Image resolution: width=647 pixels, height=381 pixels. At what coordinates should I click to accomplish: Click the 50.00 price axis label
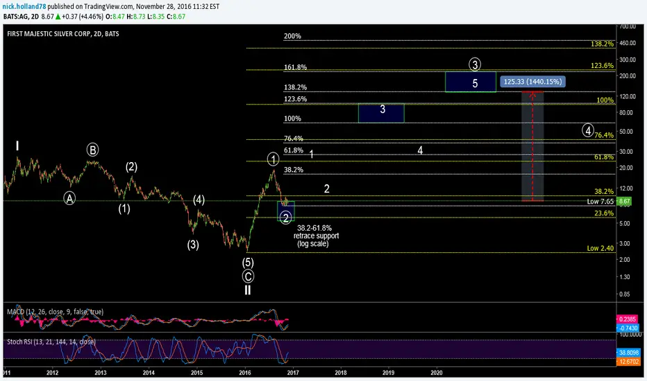tap(626, 132)
